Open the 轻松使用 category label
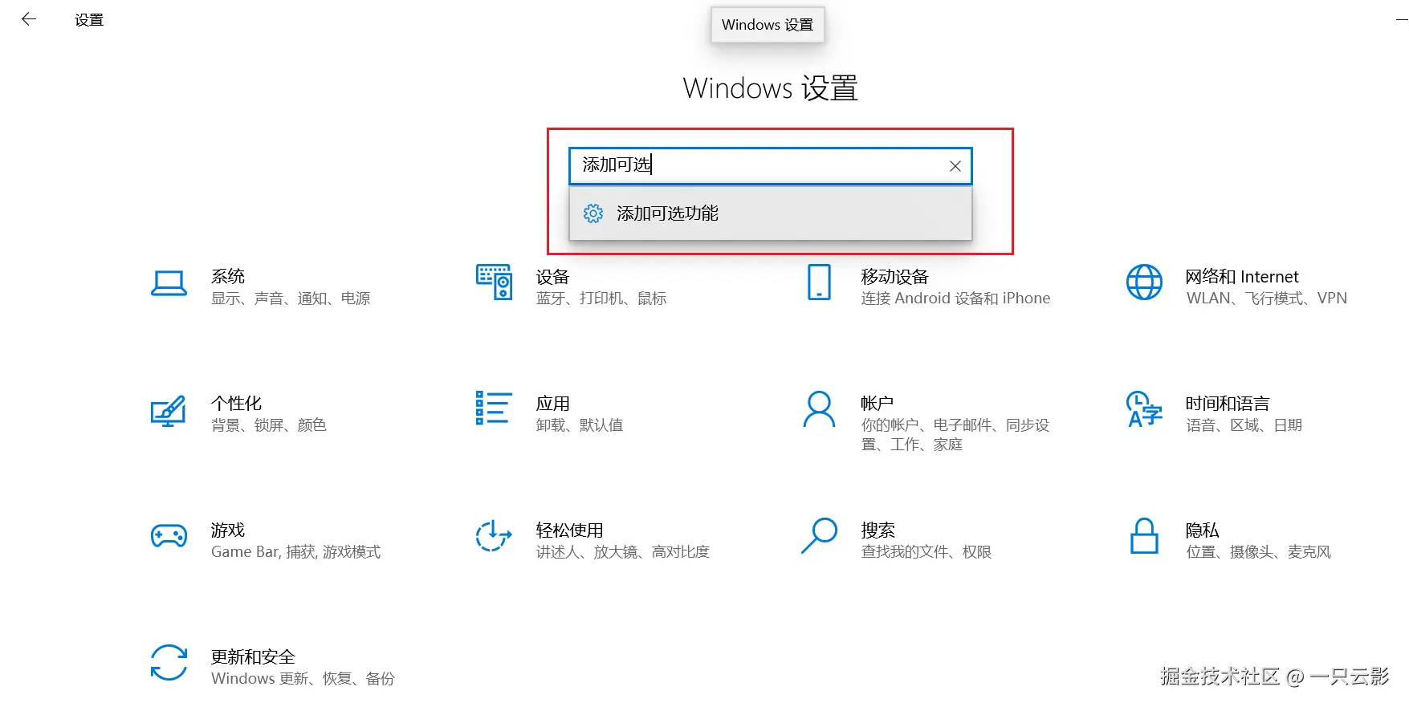 (570, 530)
